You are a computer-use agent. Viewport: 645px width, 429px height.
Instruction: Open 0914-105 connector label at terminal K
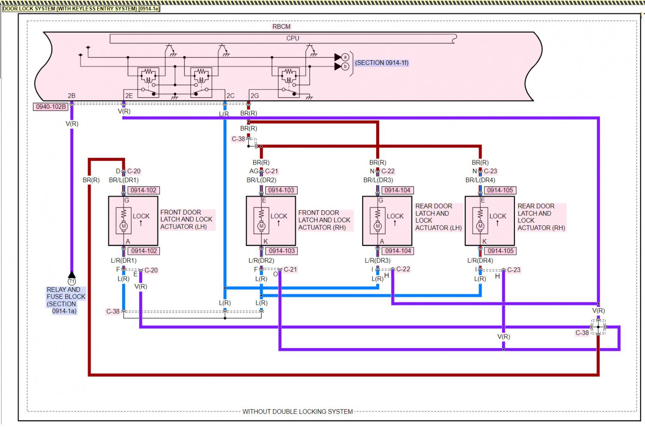point(501,251)
